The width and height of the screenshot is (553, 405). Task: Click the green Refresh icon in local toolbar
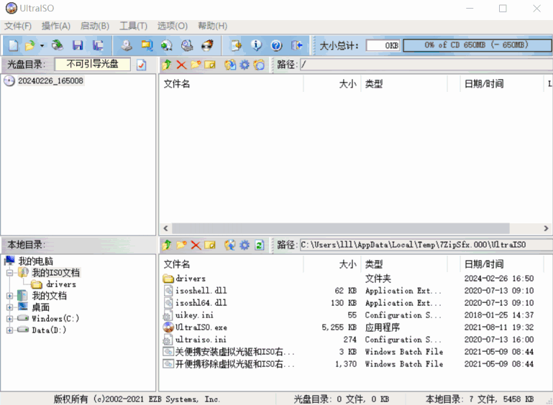click(x=260, y=245)
